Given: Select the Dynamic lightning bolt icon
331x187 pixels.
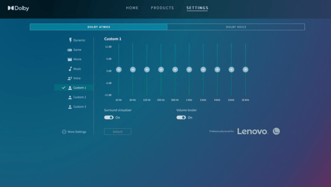Looking at the screenshot, I should (x=70, y=40).
